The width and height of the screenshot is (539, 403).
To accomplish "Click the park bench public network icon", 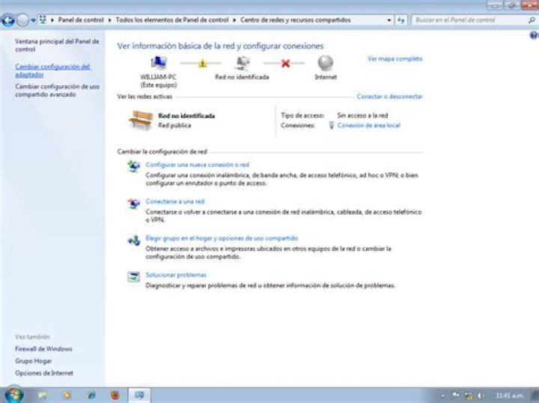I will (141, 120).
